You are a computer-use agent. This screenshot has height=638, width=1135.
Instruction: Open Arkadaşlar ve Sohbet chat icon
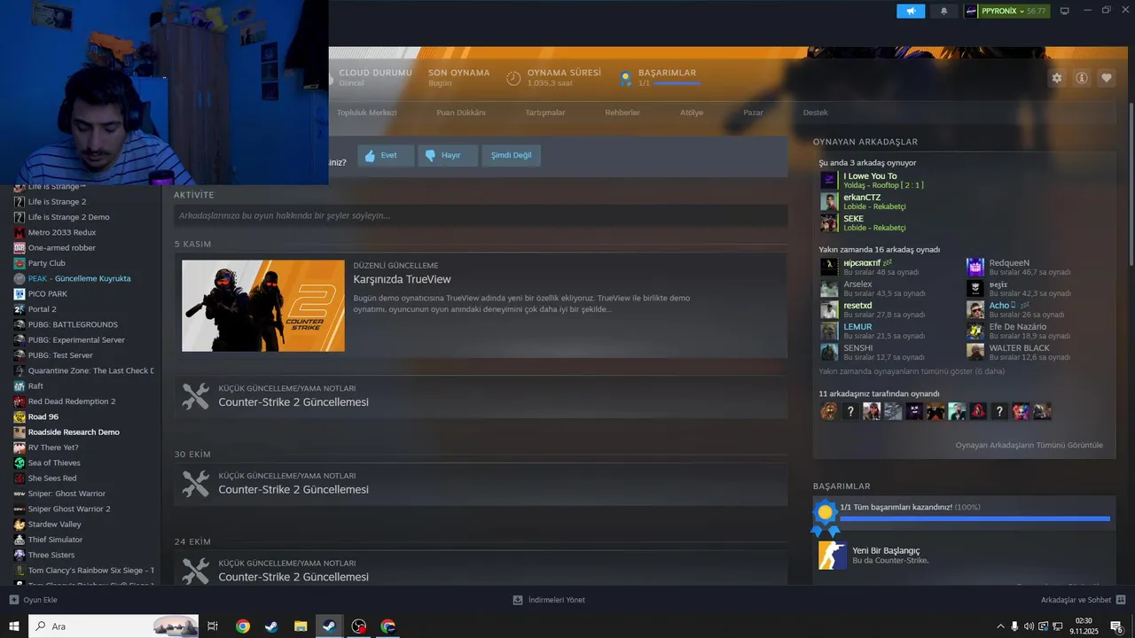1121,600
